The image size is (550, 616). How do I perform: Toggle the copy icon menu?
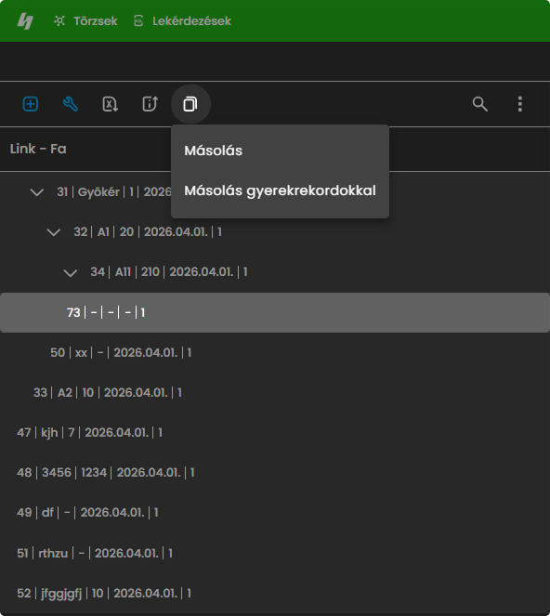click(190, 104)
